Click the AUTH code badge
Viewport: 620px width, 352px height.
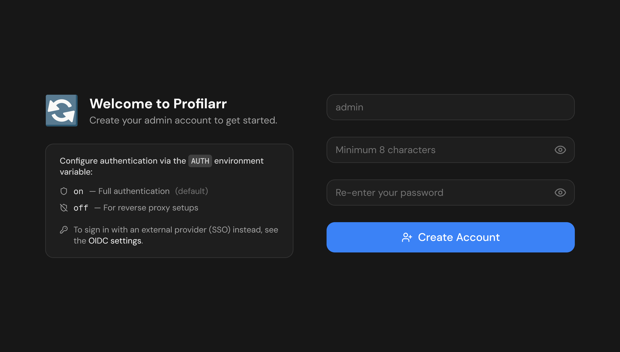point(200,161)
